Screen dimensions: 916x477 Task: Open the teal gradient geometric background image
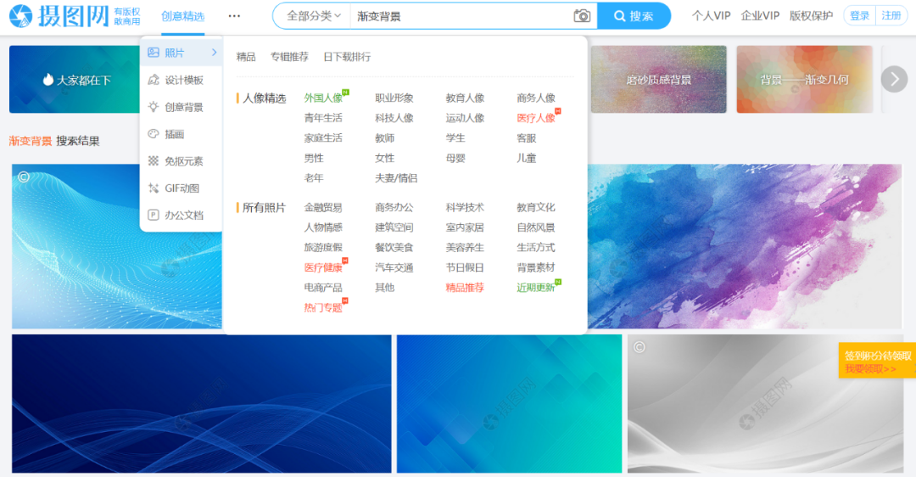[x=510, y=403]
